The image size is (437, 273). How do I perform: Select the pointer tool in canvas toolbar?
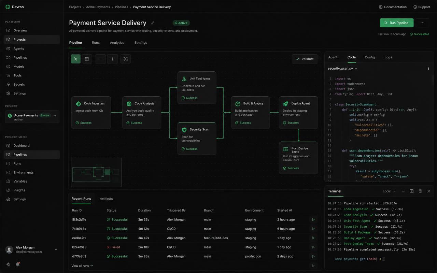click(76, 59)
